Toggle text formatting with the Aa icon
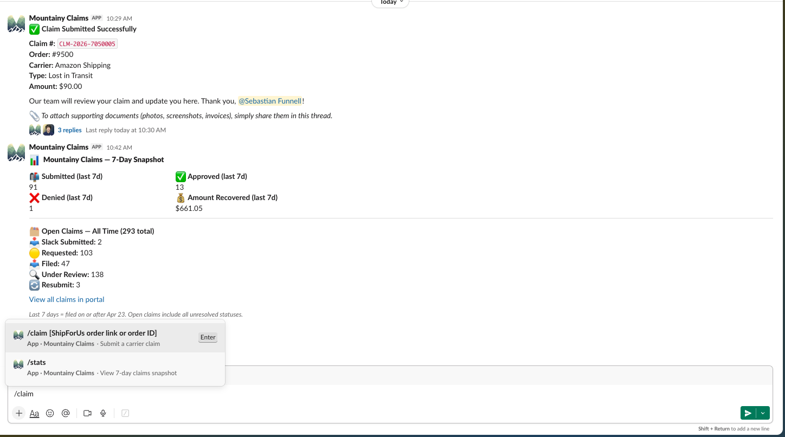 point(34,413)
